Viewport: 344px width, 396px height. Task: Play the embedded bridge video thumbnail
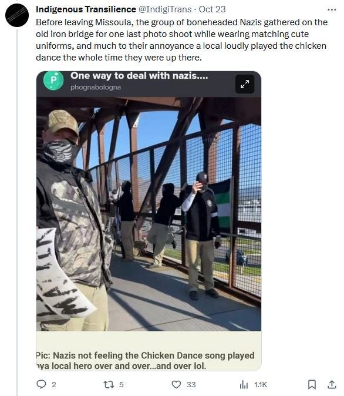149,214
